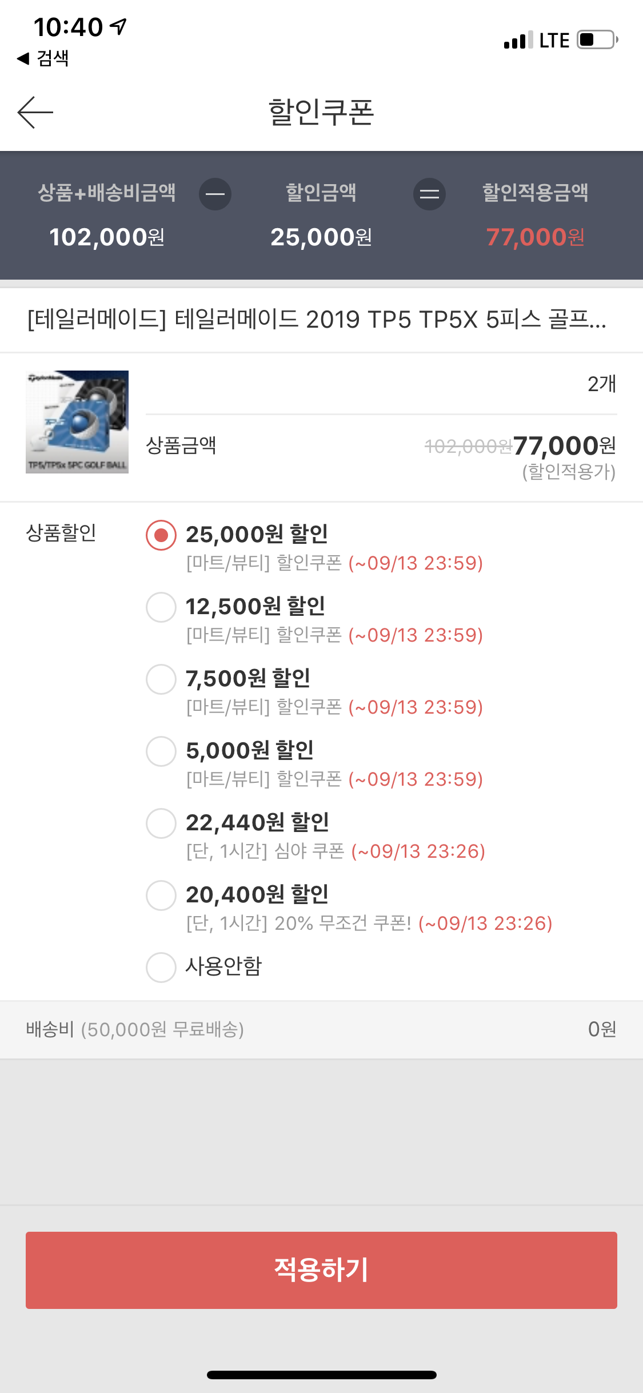Viewport: 643px width, 1393px height.
Task: Tap the 테일러메이드 2019 TP5 product title
Action: coord(317,320)
